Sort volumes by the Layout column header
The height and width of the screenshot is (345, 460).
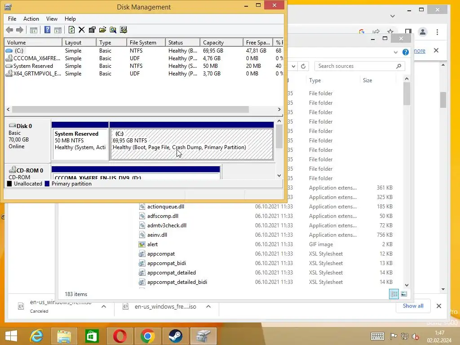pyautogui.click(x=79, y=43)
